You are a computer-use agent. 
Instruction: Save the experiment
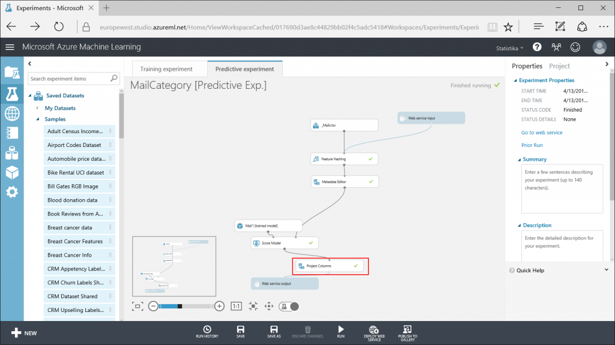coord(240,332)
